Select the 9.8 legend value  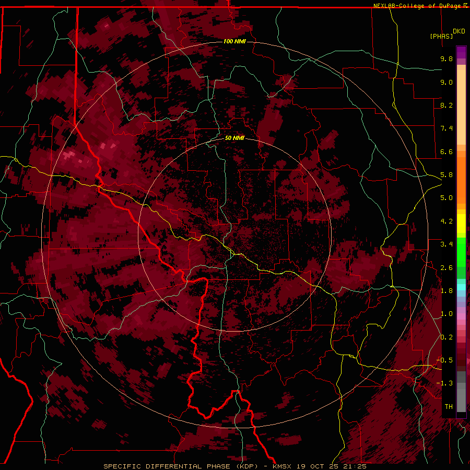(446, 58)
